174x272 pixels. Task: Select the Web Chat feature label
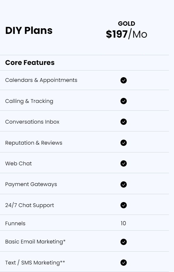point(18,163)
